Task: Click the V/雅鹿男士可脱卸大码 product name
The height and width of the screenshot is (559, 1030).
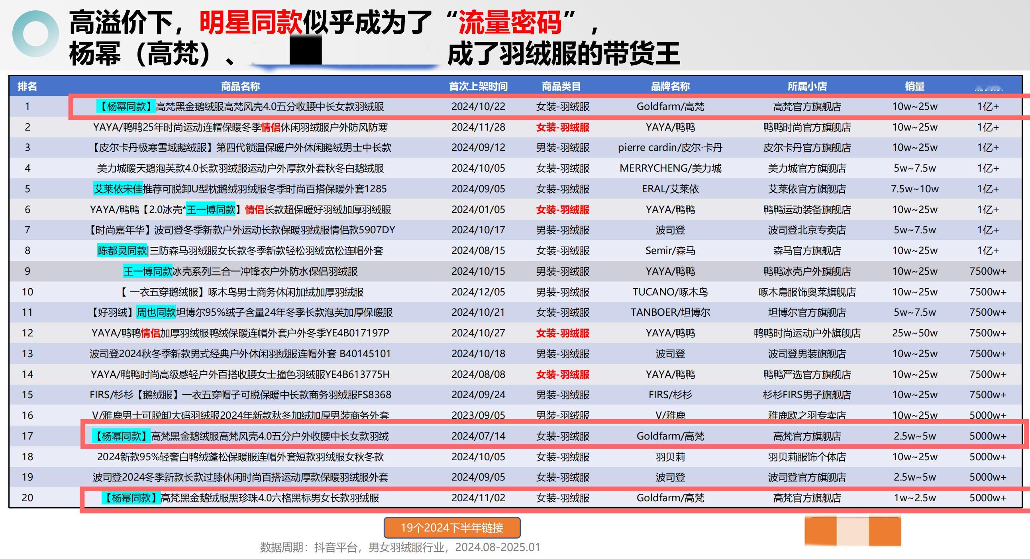Action: click(240, 415)
